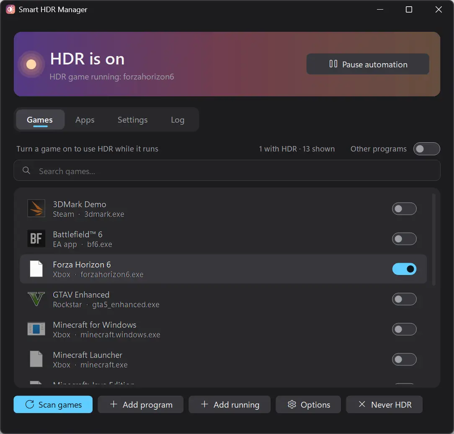Click Add program button
The image size is (454, 434).
(140, 404)
